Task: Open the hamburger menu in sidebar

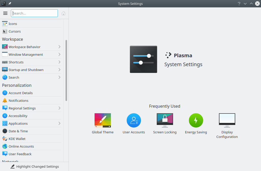Action: (x=5, y=13)
